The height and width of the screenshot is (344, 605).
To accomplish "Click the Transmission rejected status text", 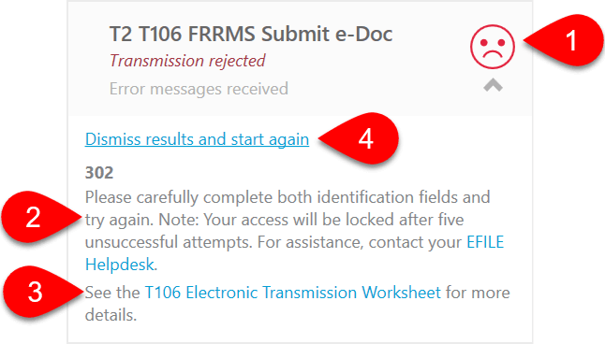I will tap(187, 61).
